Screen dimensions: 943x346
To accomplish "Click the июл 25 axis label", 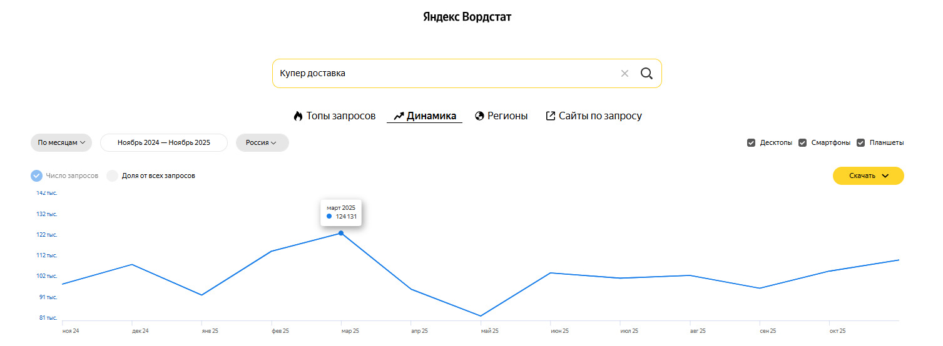I will click(630, 331).
